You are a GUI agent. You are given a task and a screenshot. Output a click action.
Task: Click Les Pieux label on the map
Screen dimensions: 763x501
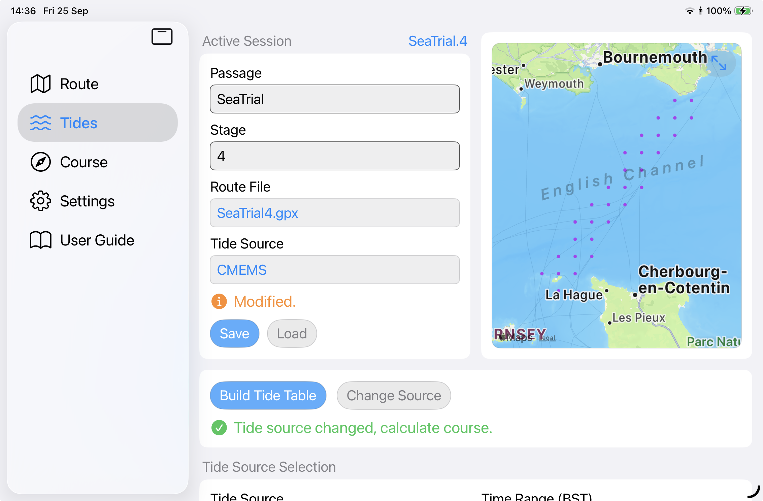click(x=639, y=317)
